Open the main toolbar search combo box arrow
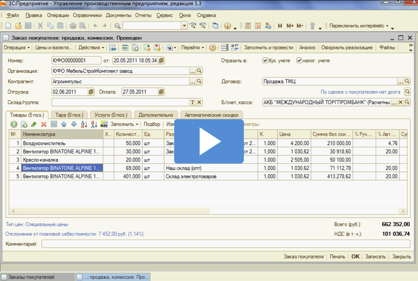This screenshot has height=281, width=418. coord(184,26)
